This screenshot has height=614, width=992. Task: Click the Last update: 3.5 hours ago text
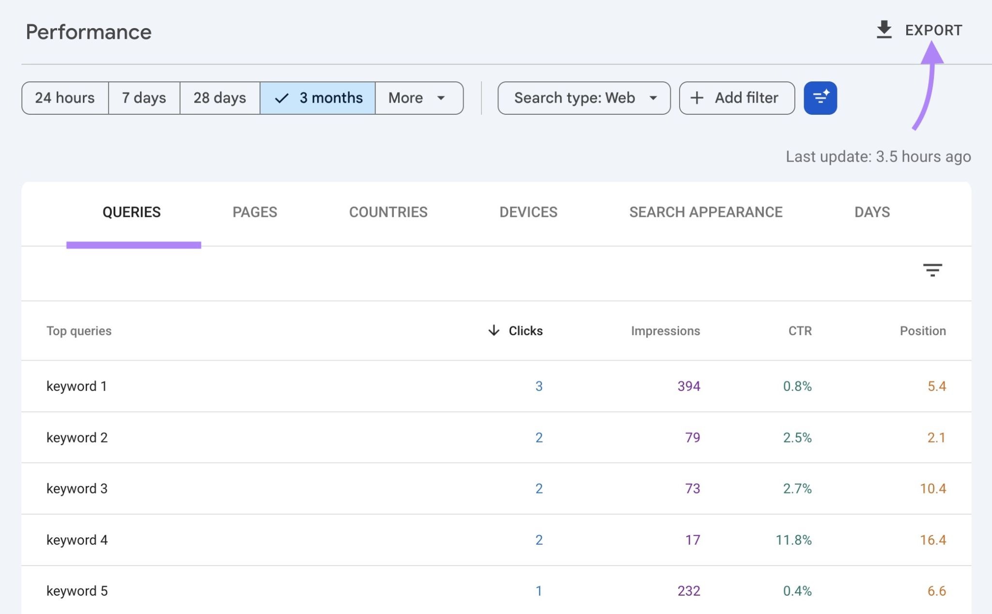point(878,156)
